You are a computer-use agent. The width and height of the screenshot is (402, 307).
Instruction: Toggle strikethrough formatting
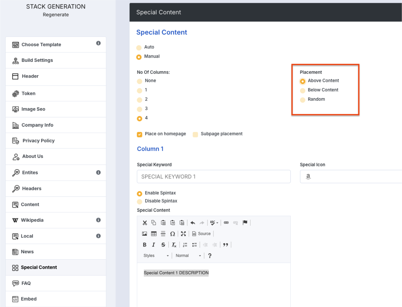tap(163, 245)
